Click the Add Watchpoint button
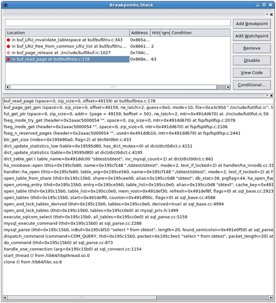This screenshot has height=303, width=276. coord(252,36)
